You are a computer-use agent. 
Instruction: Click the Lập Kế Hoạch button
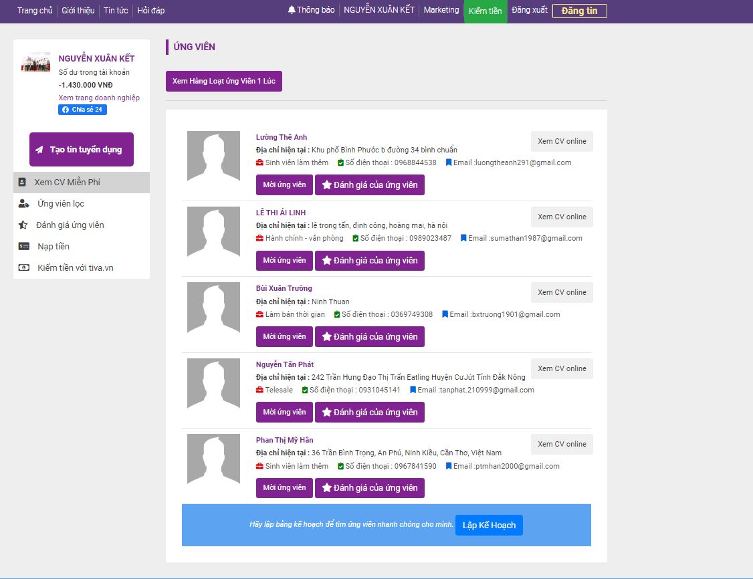[489, 525]
